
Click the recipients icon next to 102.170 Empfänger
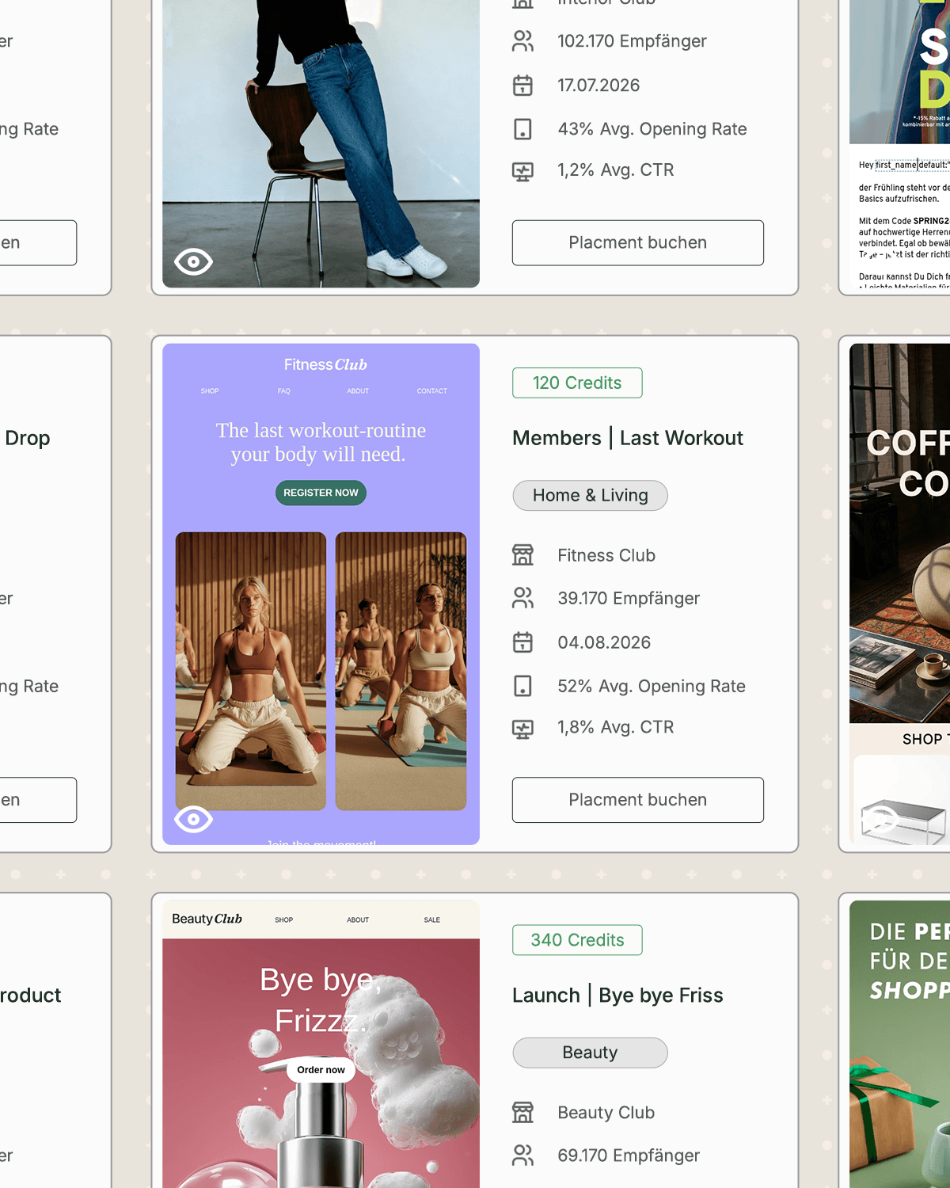(x=522, y=41)
